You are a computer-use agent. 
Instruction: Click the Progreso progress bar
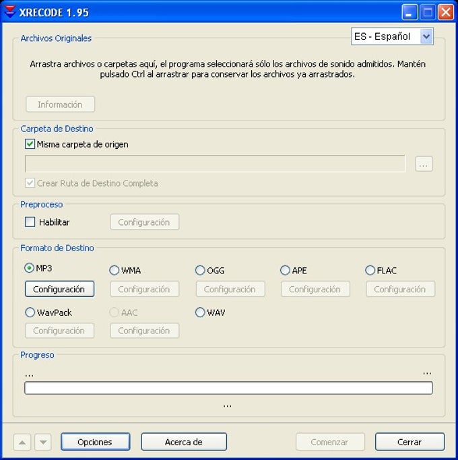[x=228, y=388]
